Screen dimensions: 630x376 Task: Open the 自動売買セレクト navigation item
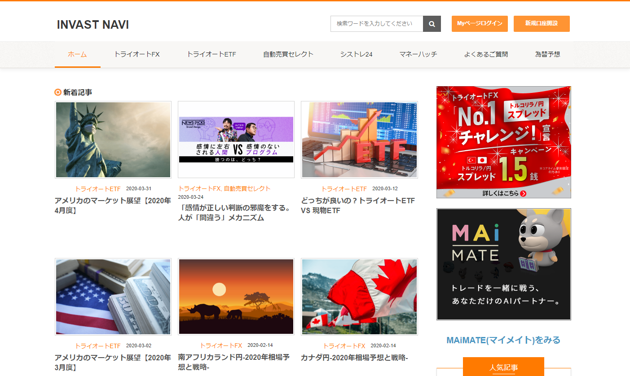(288, 54)
